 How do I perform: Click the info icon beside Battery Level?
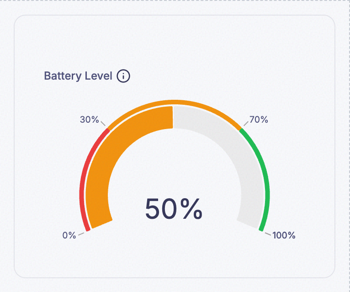123,76
